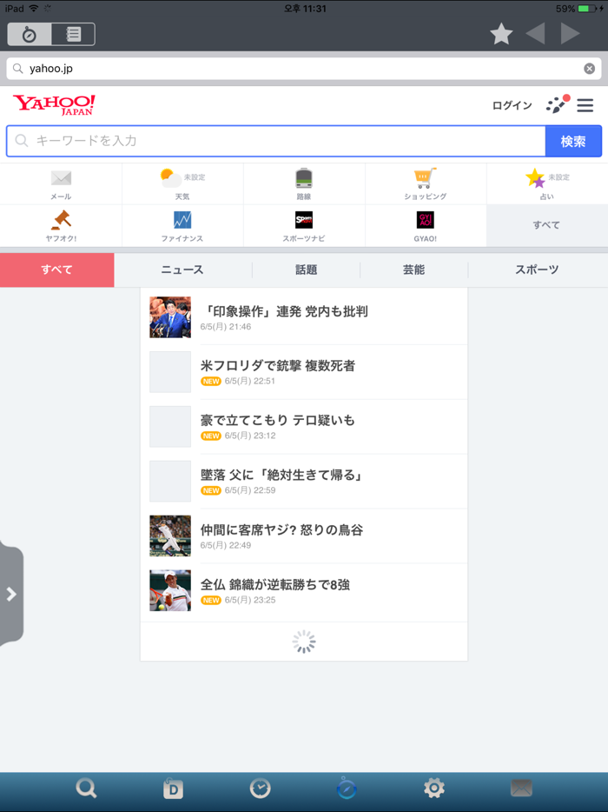Open headline 米フロリダで銃撃 複数死者
Image resolution: width=608 pixels, height=812 pixels.
point(278,366)
